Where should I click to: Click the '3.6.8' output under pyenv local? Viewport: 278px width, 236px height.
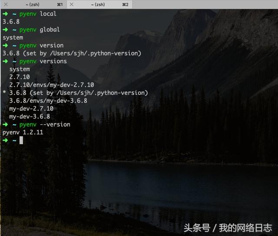11,22
